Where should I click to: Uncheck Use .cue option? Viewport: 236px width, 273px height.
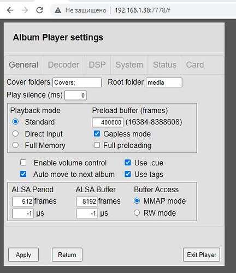(128, 163)
